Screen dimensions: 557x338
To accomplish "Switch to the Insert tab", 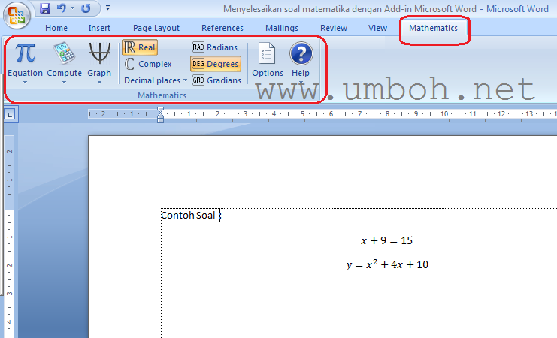I will pyautogui.click(x=99, y=28).
